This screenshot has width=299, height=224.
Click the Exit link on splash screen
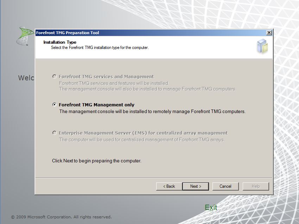211,207
